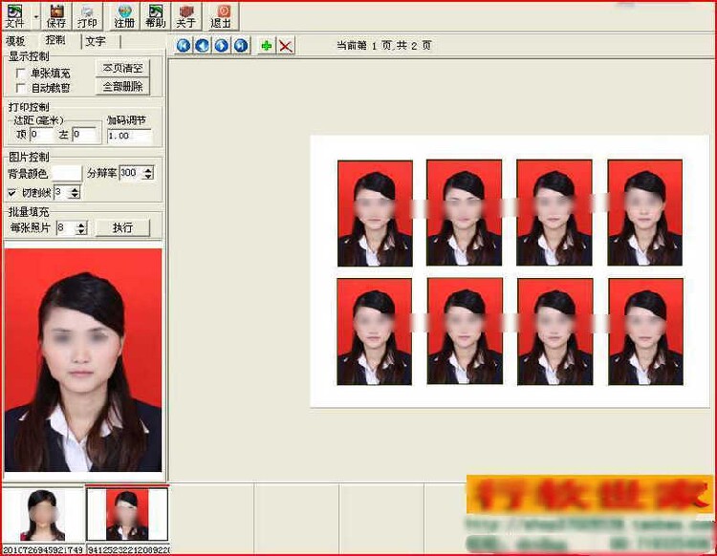717x556 pixels.
Task: Click the third photo in the bottom row of the sheet
Action: (x=555, y=331)
